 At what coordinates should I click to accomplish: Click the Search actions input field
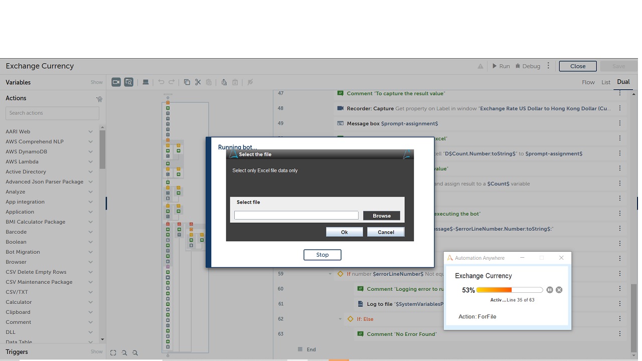point(52,113)
